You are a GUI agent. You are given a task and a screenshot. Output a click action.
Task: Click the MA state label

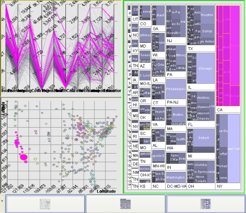point(170,129)
